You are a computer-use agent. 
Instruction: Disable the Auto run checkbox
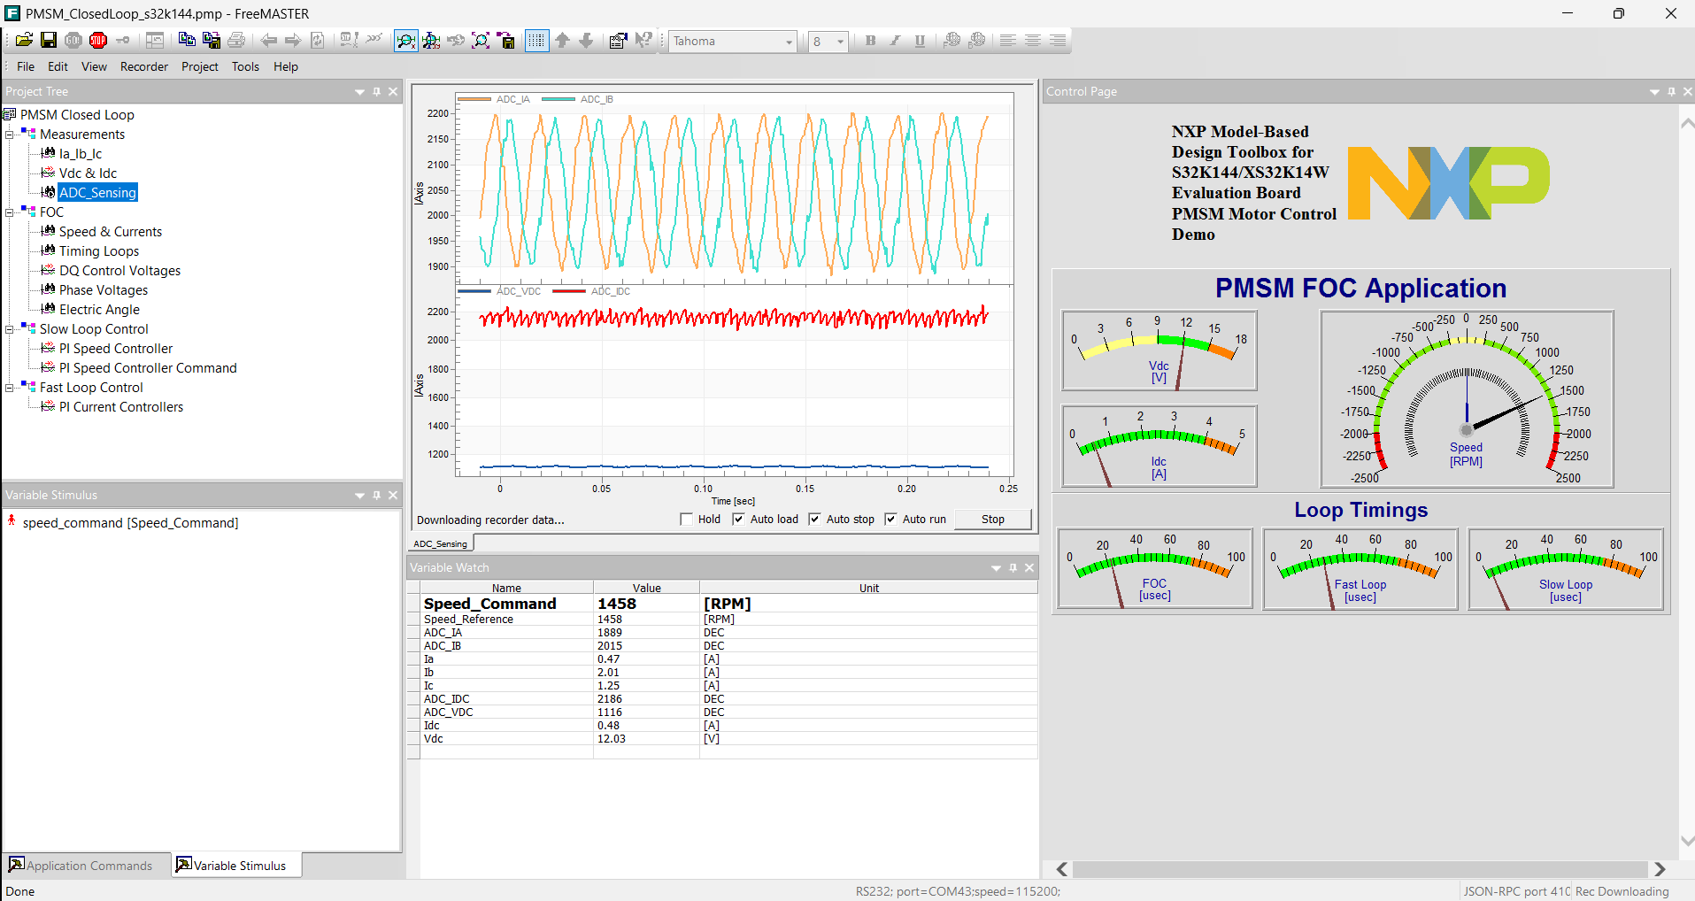coord(890,520)
